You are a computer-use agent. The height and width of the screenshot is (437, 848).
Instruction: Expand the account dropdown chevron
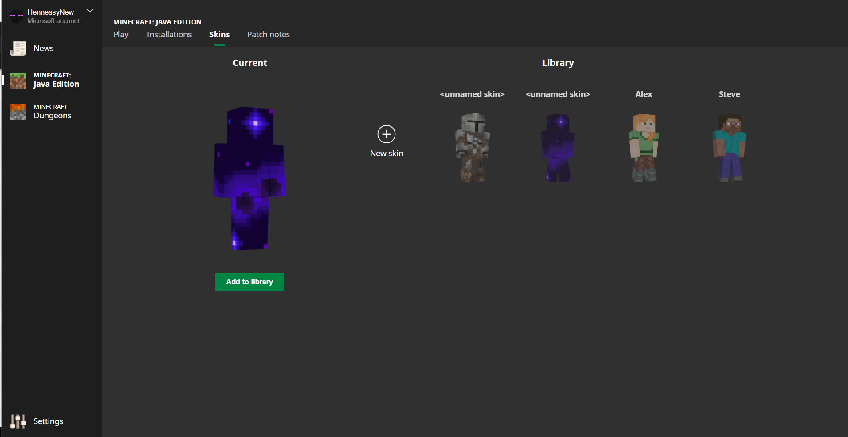point(90,11)
